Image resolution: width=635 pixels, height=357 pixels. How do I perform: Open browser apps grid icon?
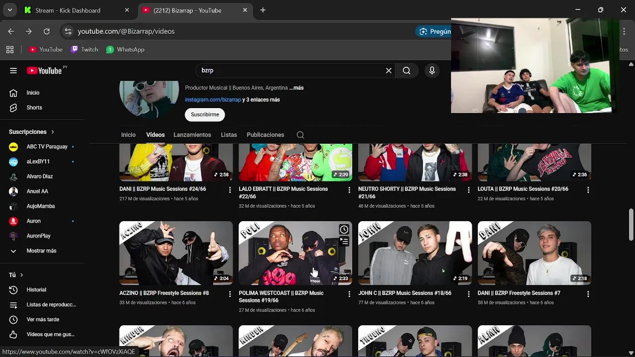pyautogui.click(x=10, y=50)
